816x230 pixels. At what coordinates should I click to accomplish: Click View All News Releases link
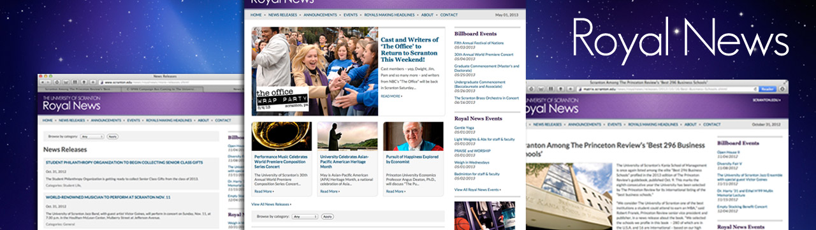click(272, 204)
